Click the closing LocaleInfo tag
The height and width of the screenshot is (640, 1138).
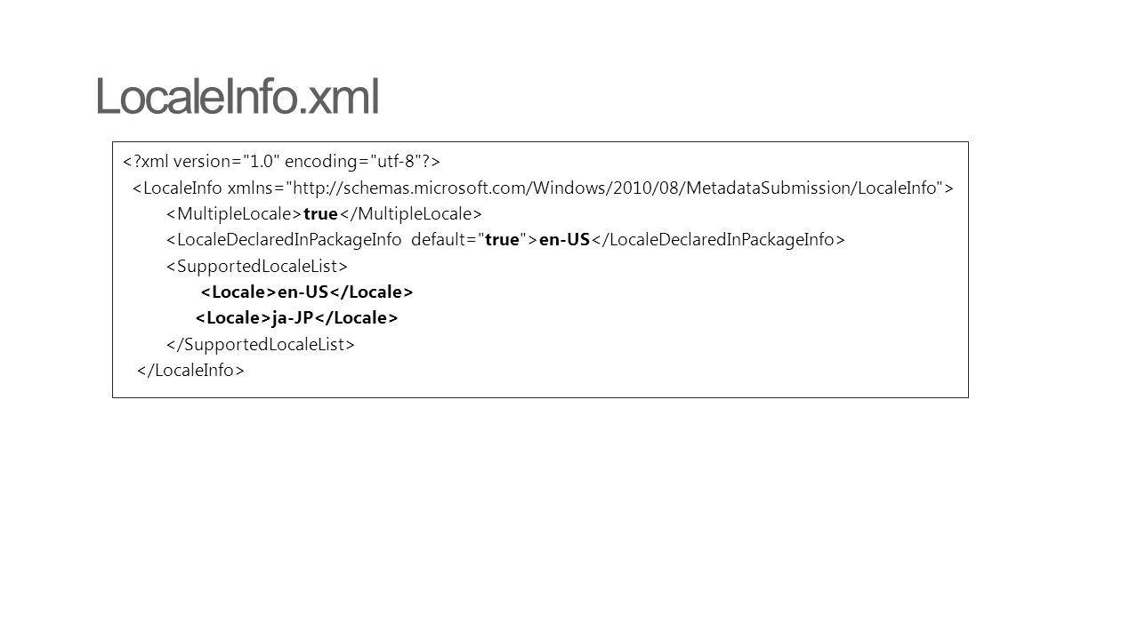190,370
